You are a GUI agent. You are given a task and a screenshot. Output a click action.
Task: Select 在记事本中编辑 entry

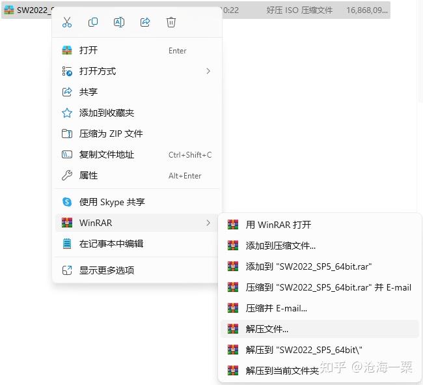coord(137,244)
